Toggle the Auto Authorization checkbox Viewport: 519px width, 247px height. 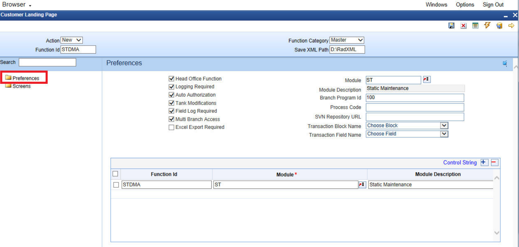[171, 95]
